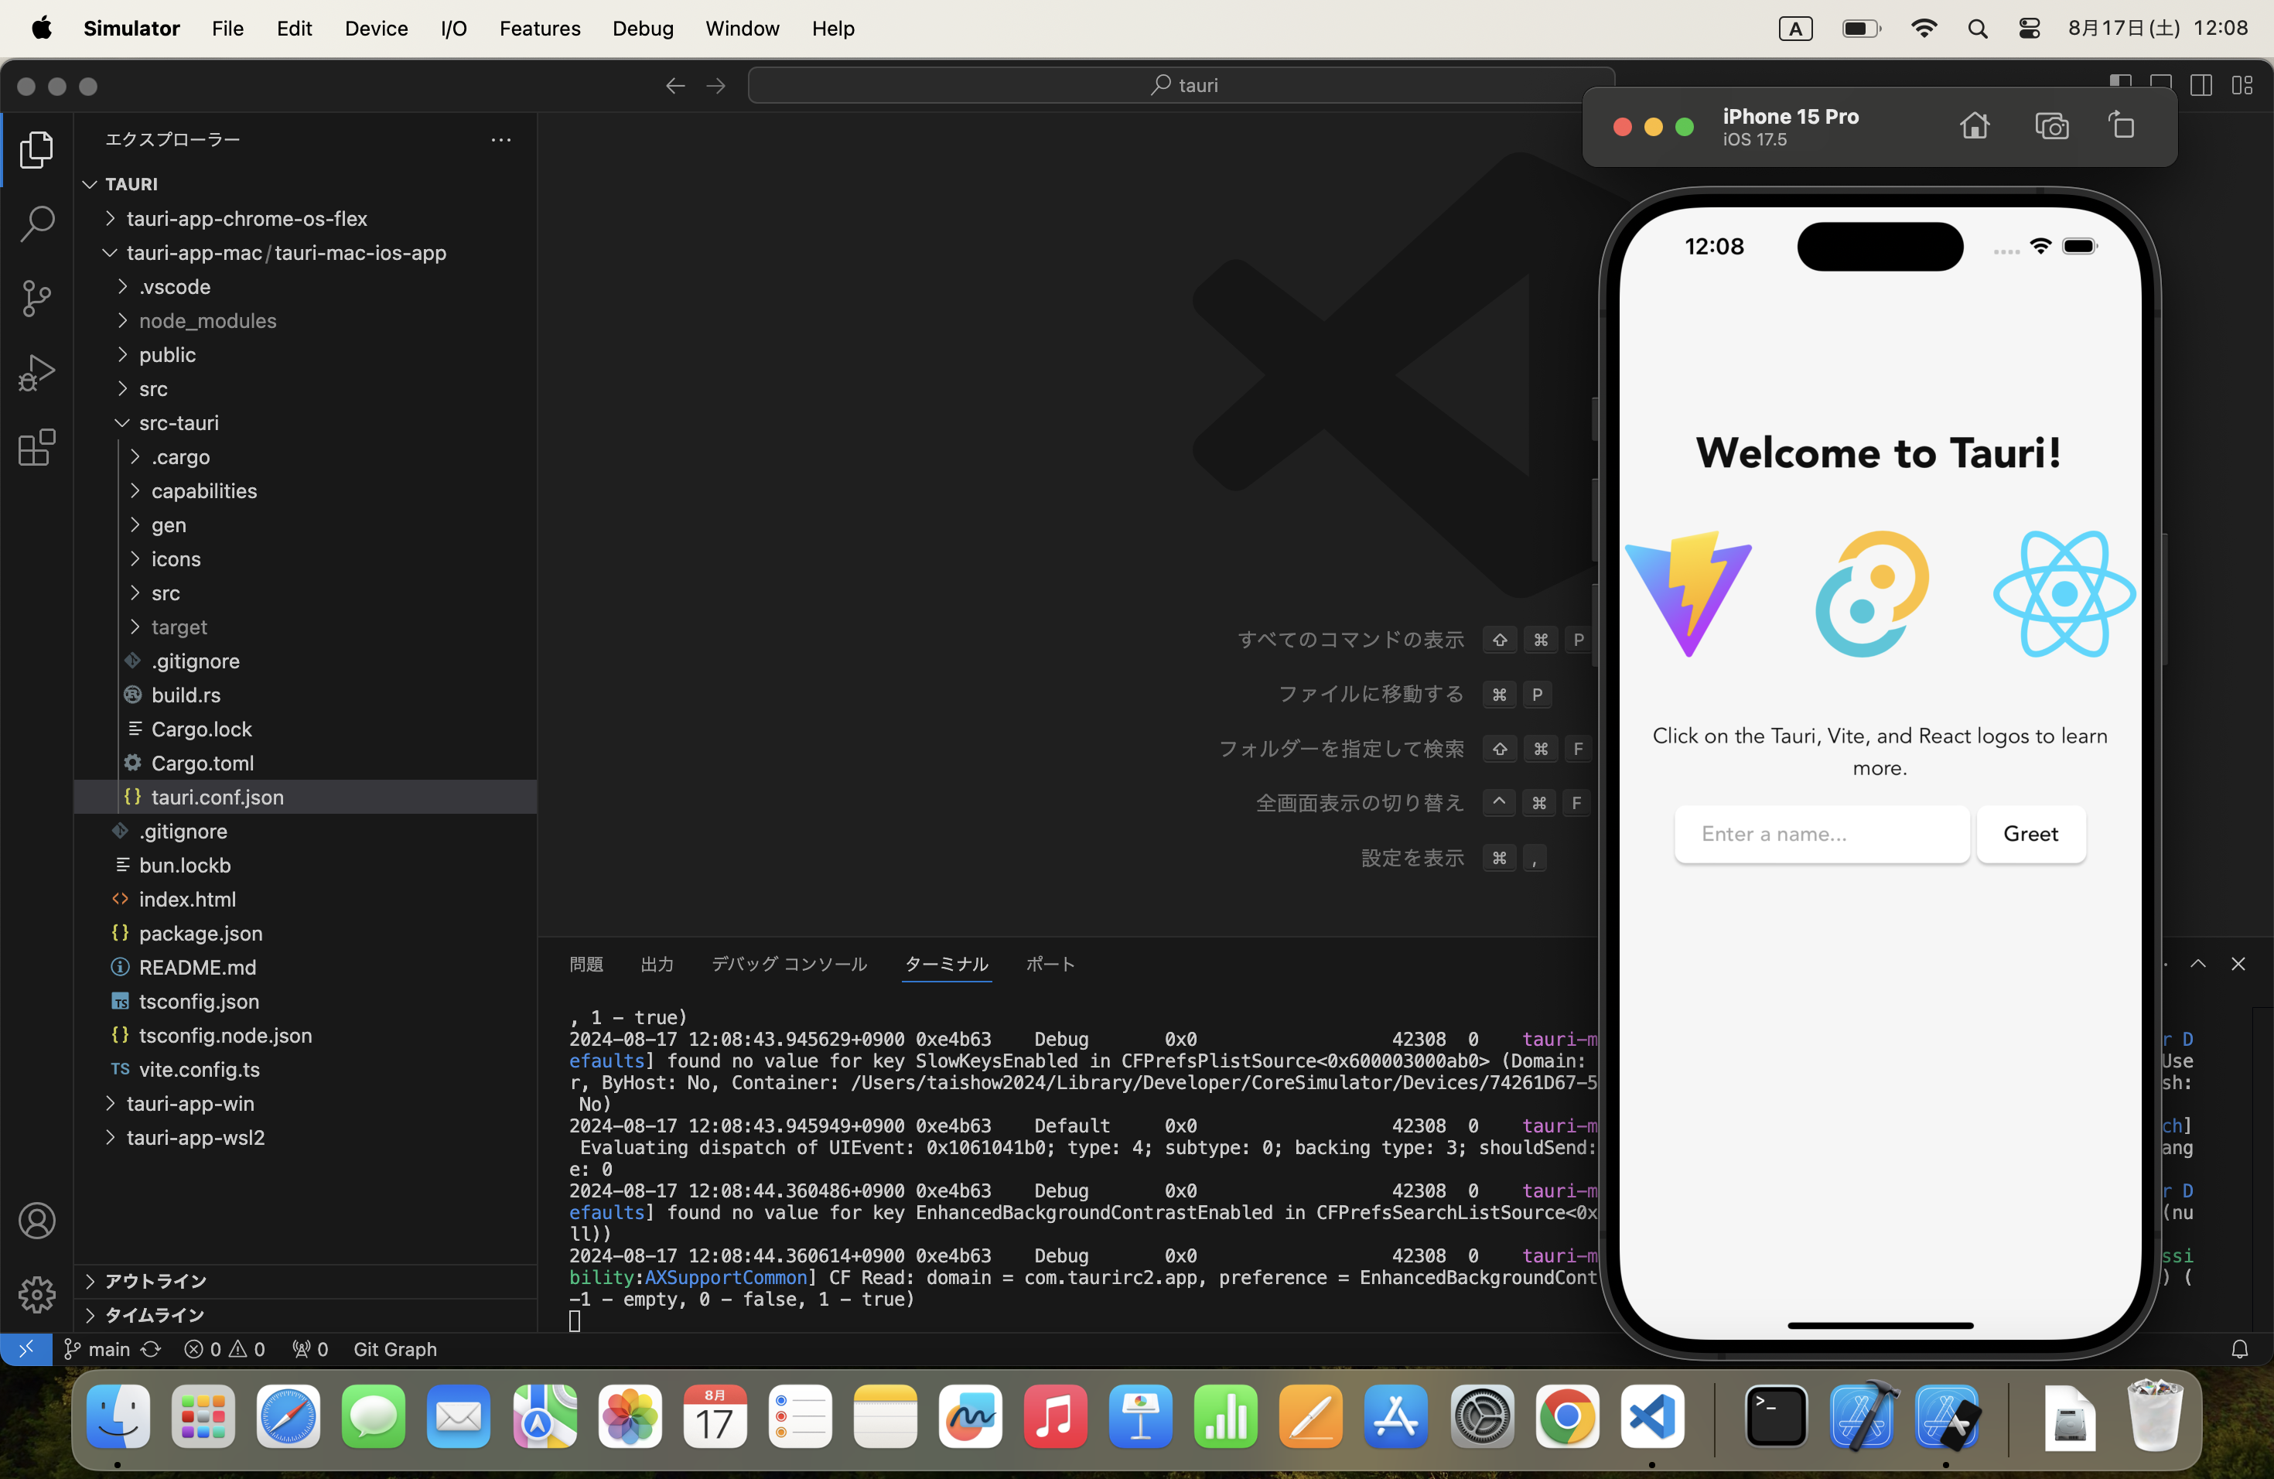This screenshot has width=2274, height=1479.
Task: Click the Tauri logo in the simulator
Action: [x=1872, y=593]
